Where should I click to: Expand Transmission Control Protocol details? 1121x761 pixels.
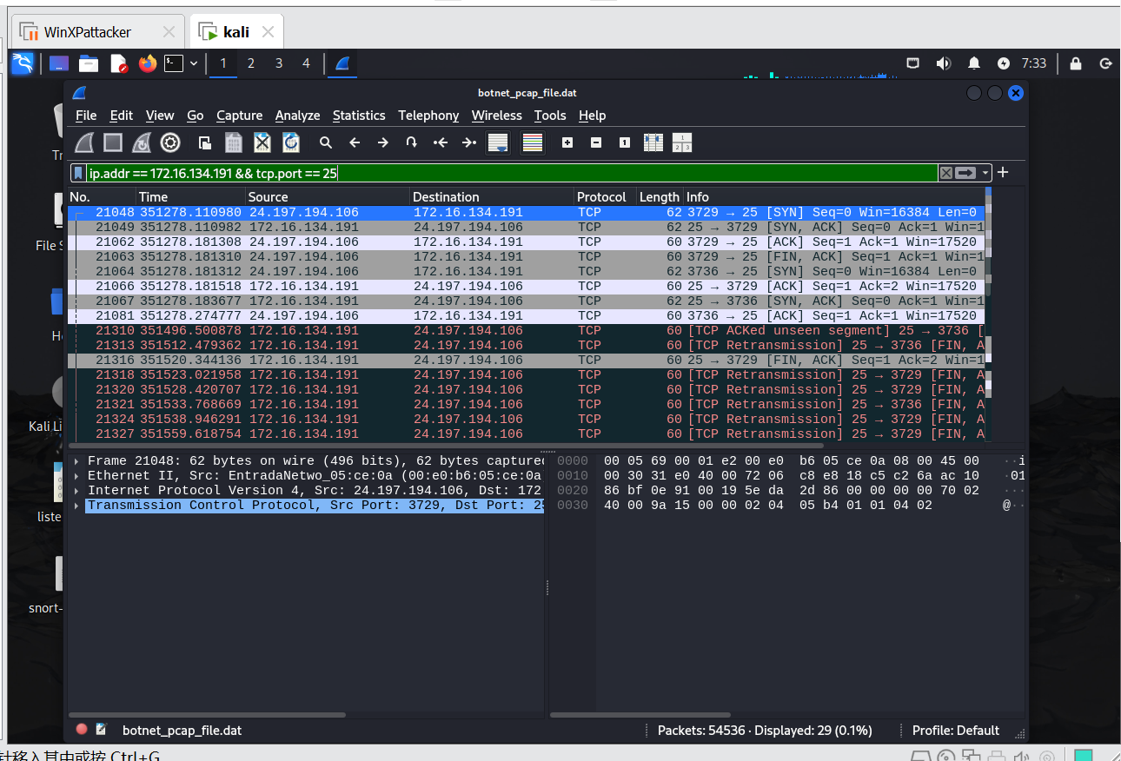77,506
